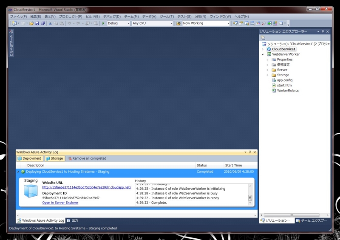Collapse the deployment details row arrow

[18, 172]
